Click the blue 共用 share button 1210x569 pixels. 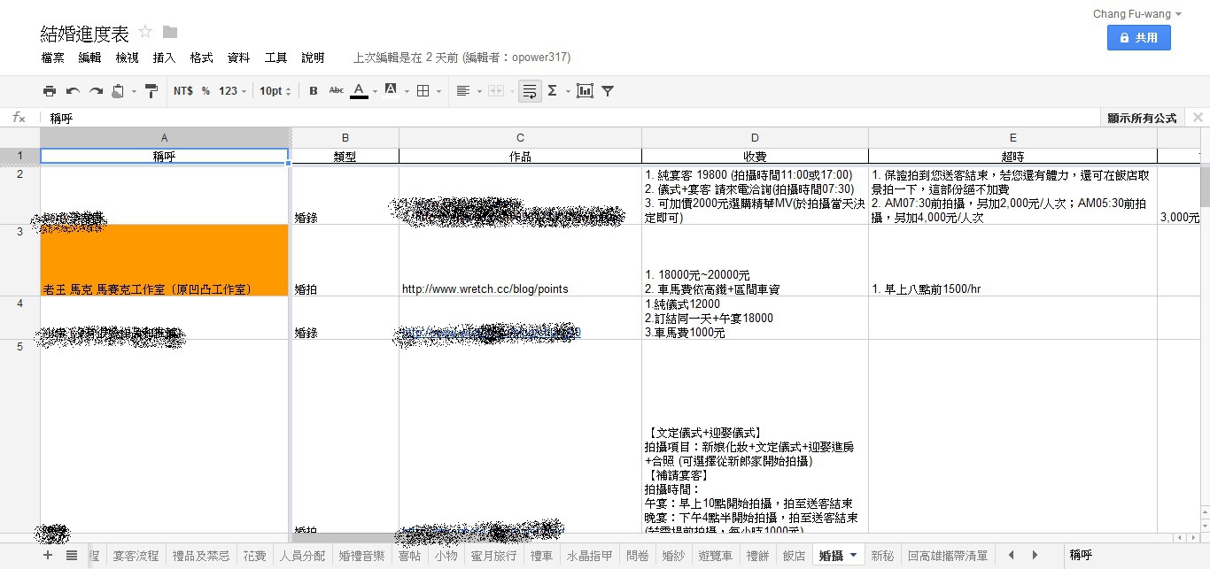[1138, 38]
